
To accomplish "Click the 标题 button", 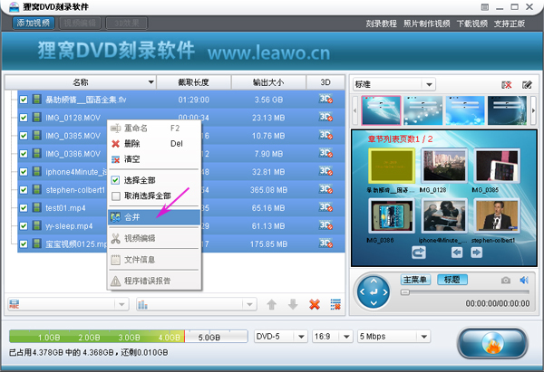I will coord(452,280).
